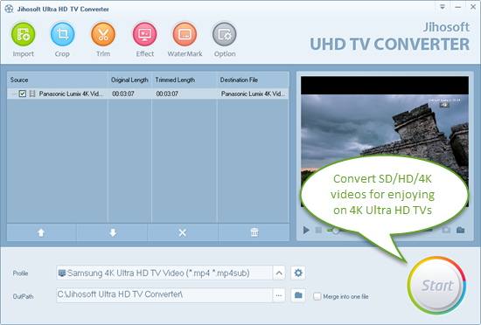Screen dimensions: 481x325
Task: Open the output folder icon
Action: pyautogui.click(x=298, y=295)
